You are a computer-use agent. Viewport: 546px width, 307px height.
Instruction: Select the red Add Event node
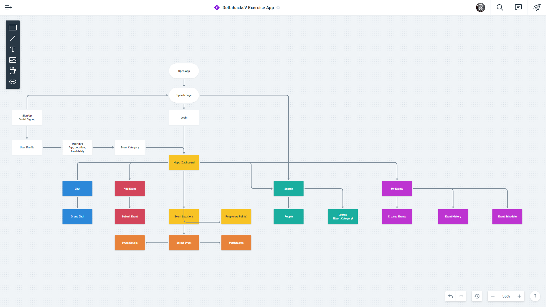pyautogui.click(x=130, y=188)
